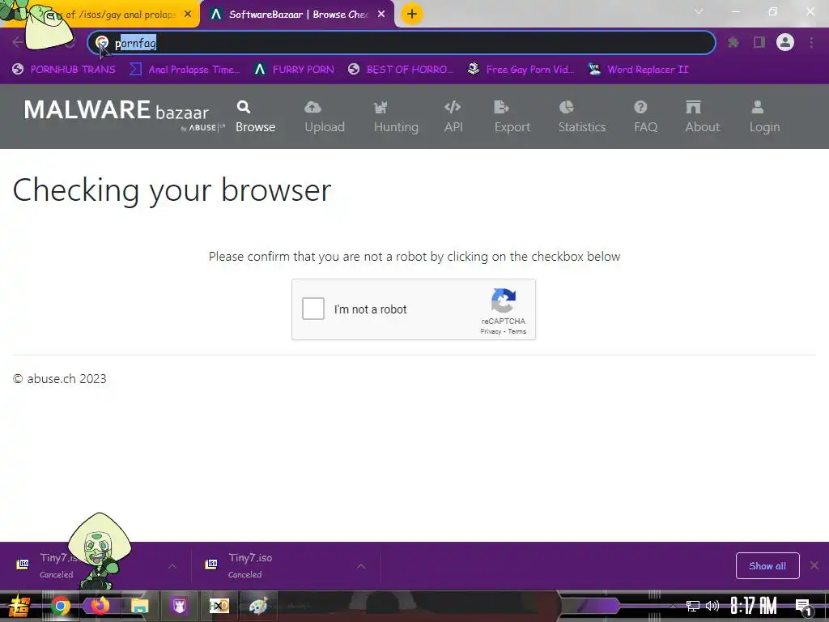This screenshot has height=622, width=829.
Task: Close the downloads bar
Action: [814, 565]
